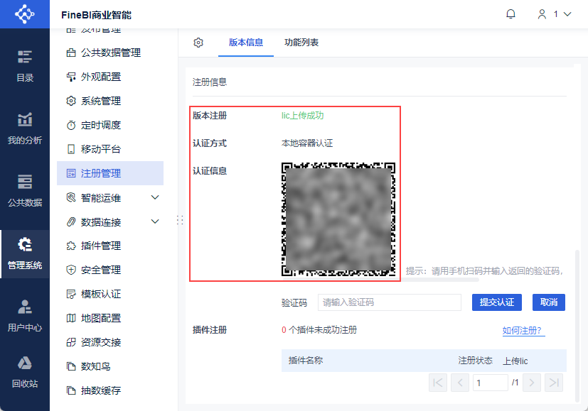
Task: Click the 定时调度 timer icon
Action: 71,125
